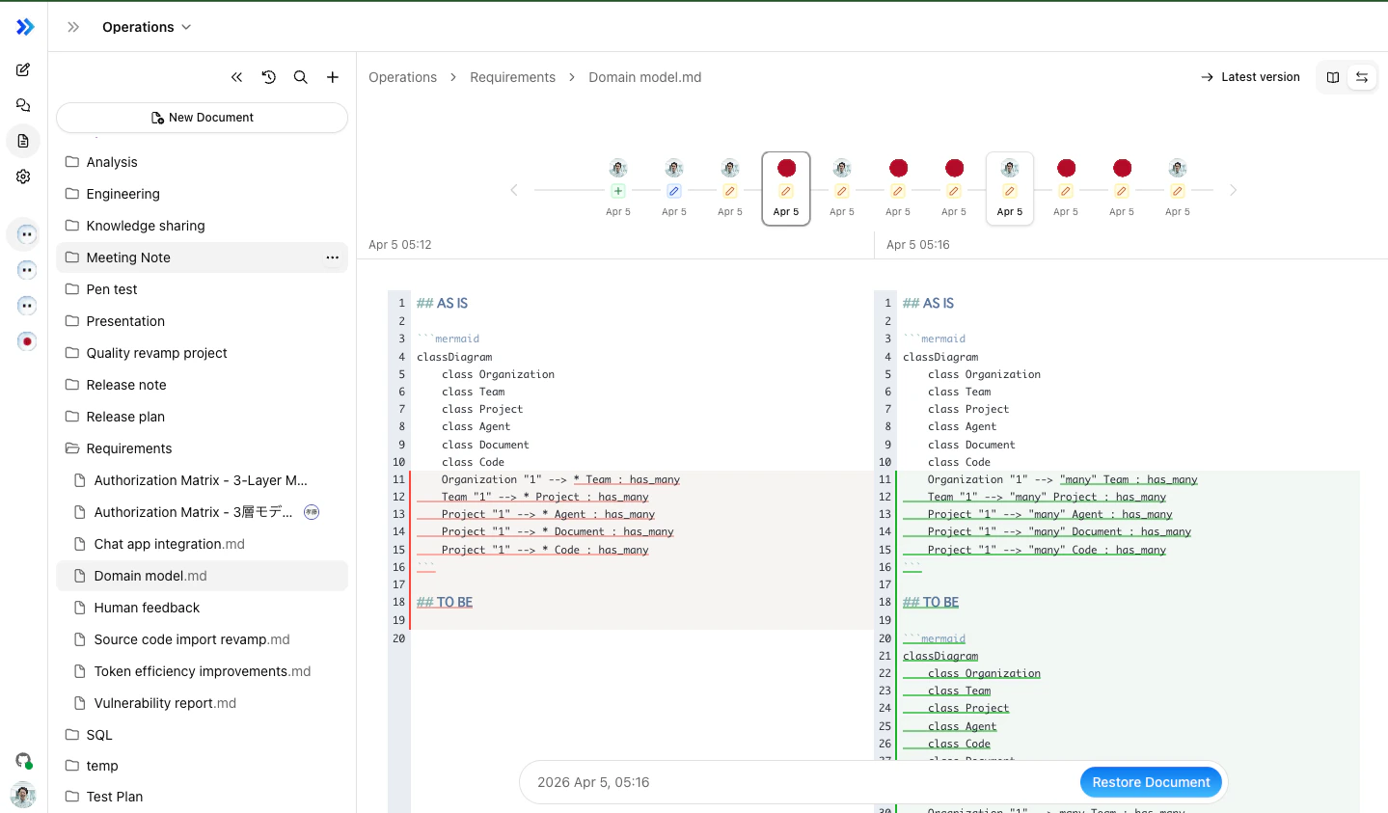Image resolution: width=1388 pixels, height=813 pixels.
Task: Open Chat app integration.md
Action: point(202,544)
